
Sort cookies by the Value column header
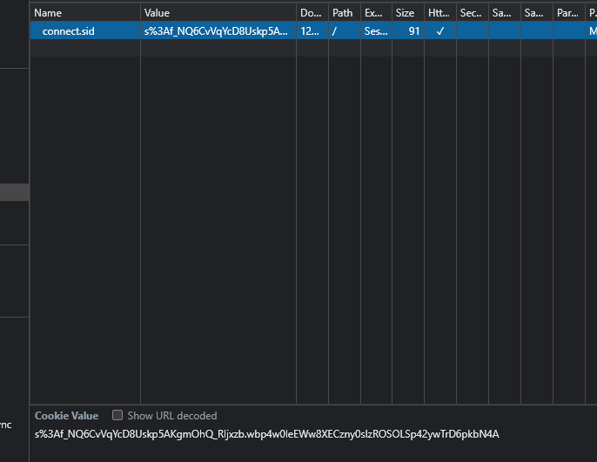point(218,13)
